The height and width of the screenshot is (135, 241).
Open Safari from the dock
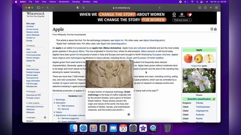click(x=84, y=128)
